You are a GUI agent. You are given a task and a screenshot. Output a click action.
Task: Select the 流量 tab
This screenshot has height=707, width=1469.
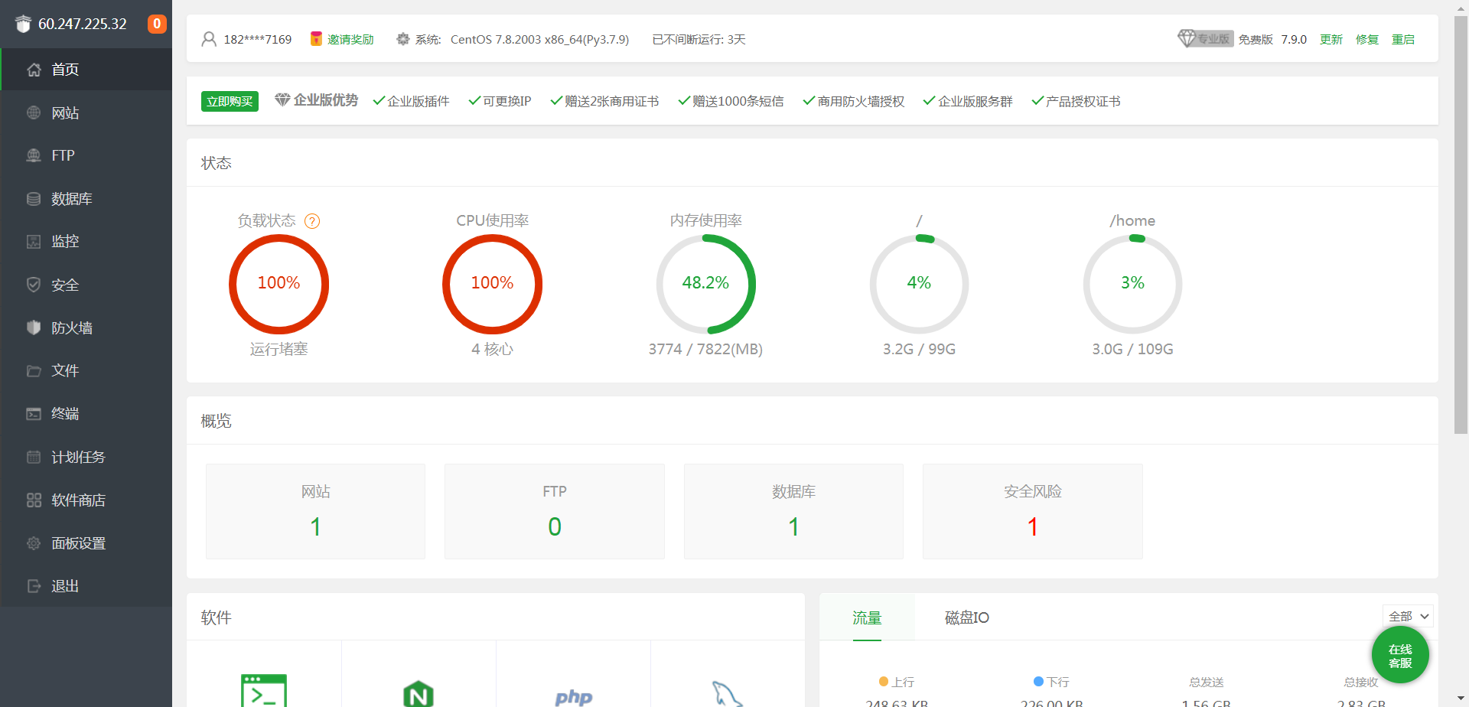pos(867,617)
